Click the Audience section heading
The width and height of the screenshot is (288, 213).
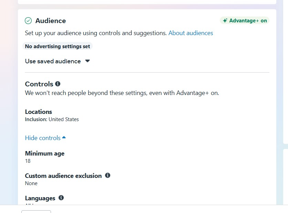51,21
